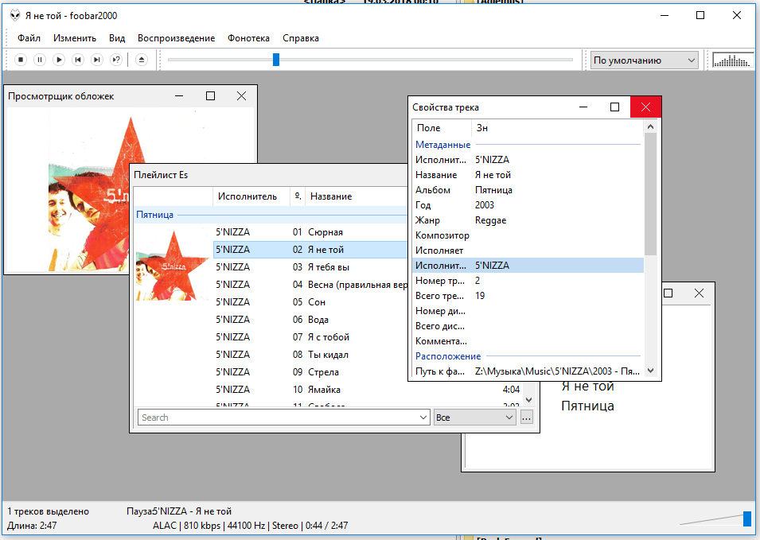Click the Stop playback button

coord(21,60)
